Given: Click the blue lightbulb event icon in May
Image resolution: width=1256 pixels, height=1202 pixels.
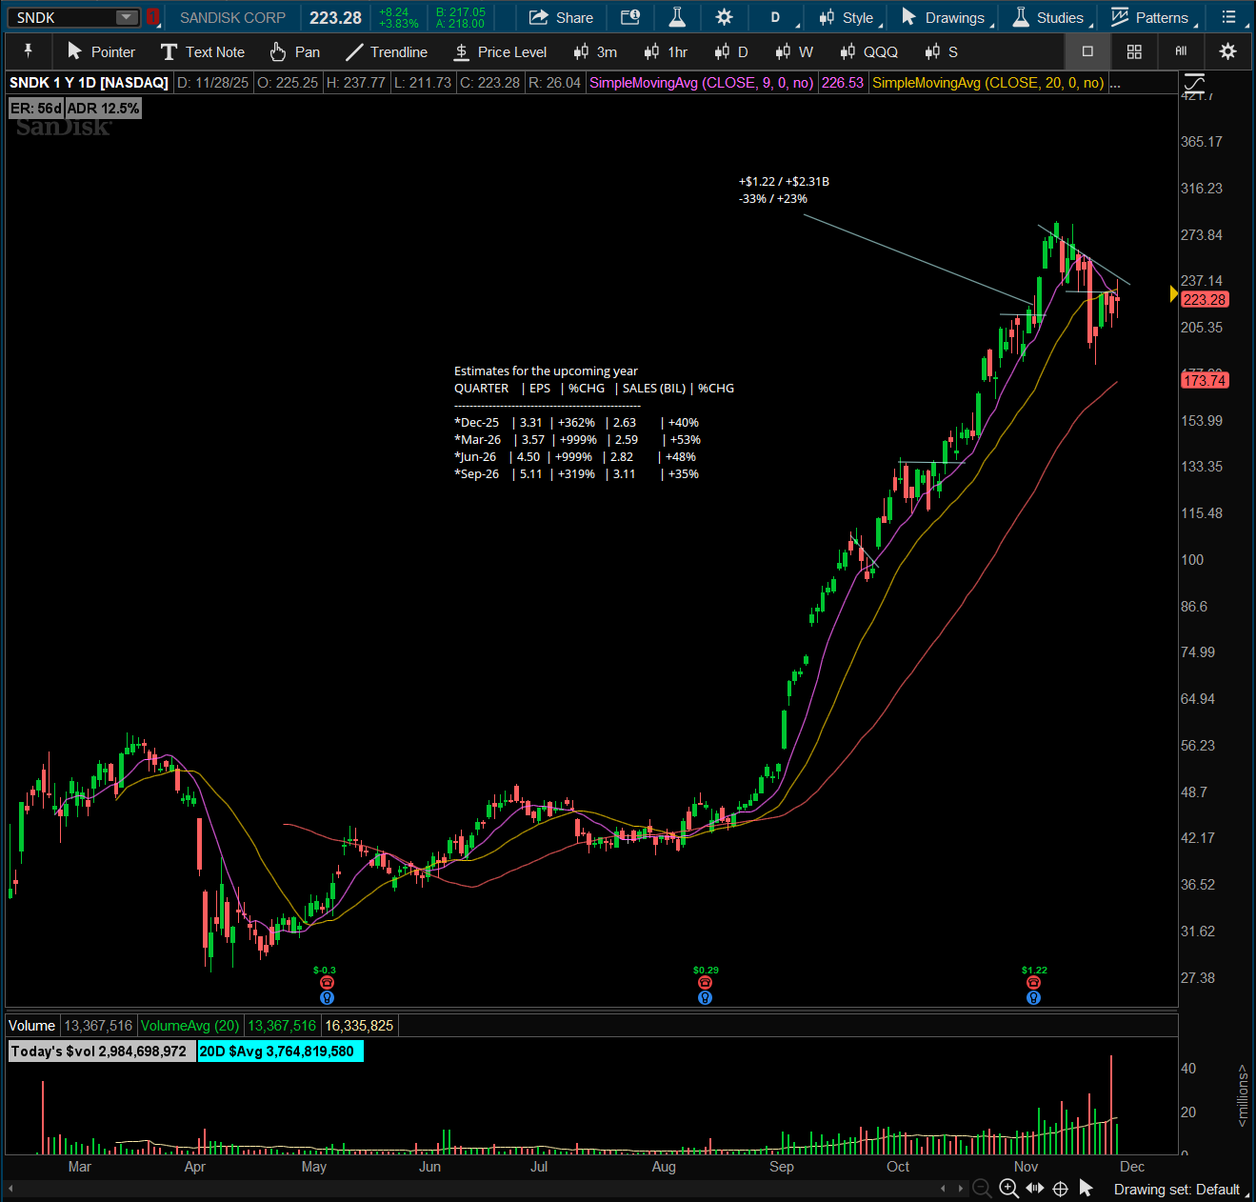Looking at the screenshot, I should [327, 998].
